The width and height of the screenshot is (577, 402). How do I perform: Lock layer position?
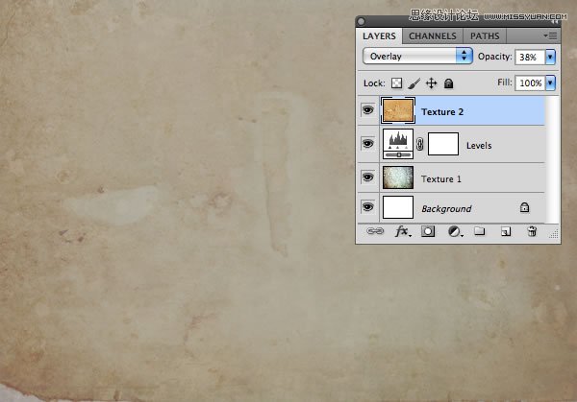tap(431, 83)
